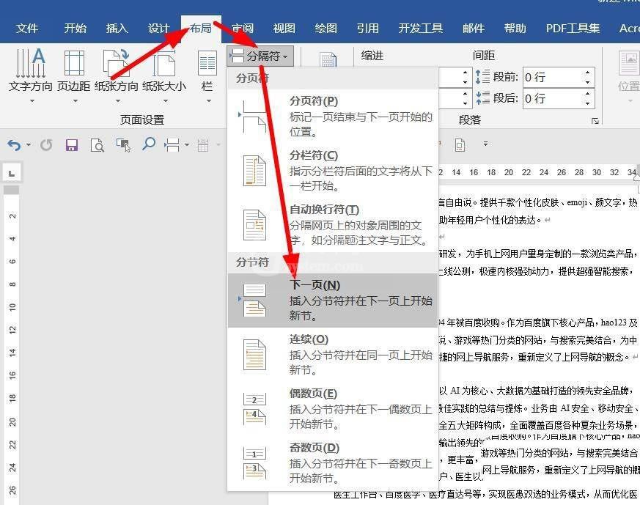Toggle the 分隔符 breaks dropdown button
This screenshot has height=505, width=640.
pos(260,56)
